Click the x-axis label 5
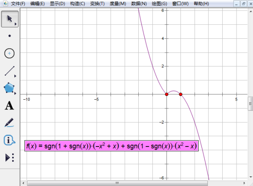This screenshot has width=253, height=186. point(236,99)
